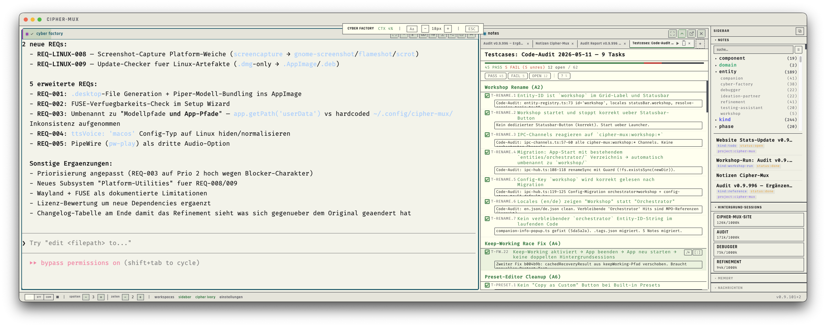Increase zeilen row count

(141, 297)
